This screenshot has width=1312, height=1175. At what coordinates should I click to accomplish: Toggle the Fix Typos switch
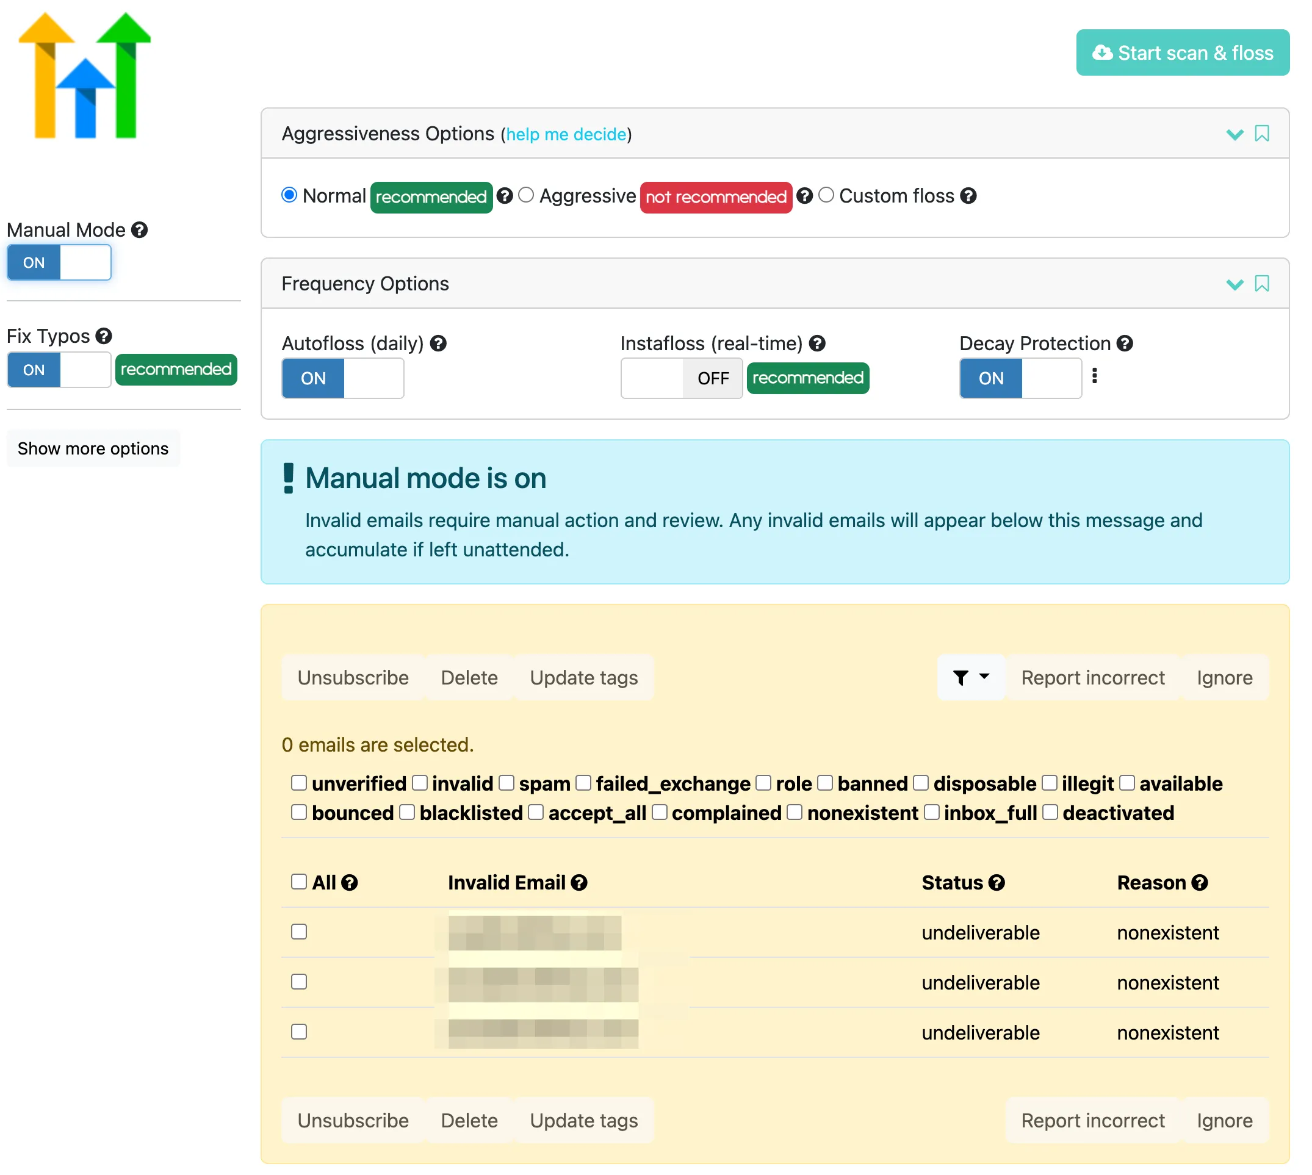click(59, 370)
